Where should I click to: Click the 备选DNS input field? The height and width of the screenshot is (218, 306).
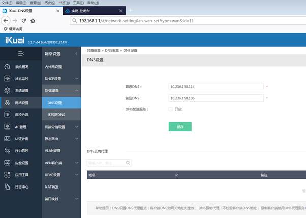point(216,98)
